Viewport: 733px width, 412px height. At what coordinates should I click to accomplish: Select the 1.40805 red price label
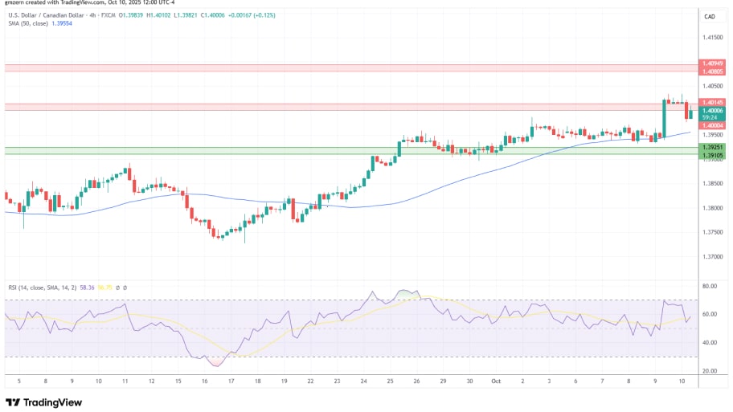[713, 71]
